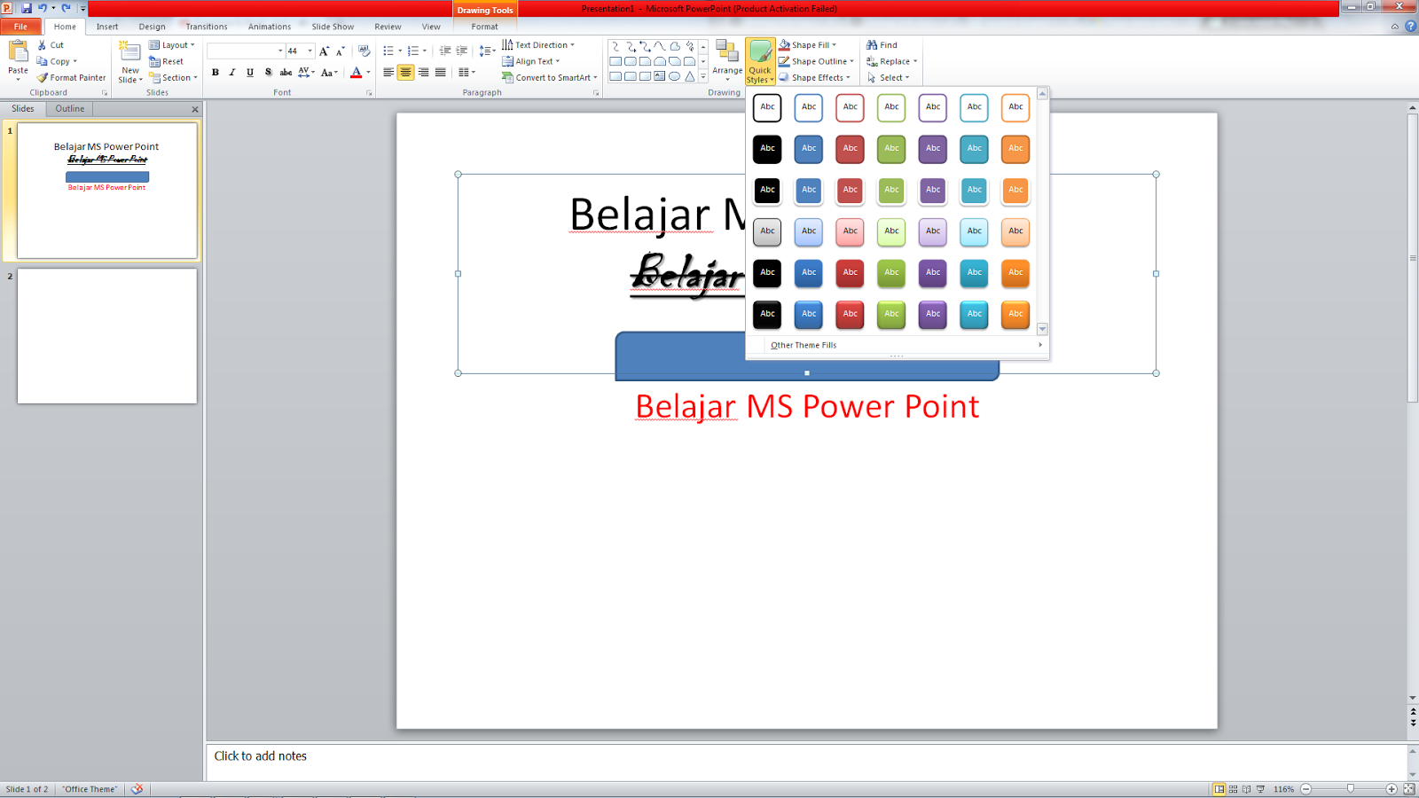
Task: Apply the solid blue Abc style in second row
Action: click(809, 149)
